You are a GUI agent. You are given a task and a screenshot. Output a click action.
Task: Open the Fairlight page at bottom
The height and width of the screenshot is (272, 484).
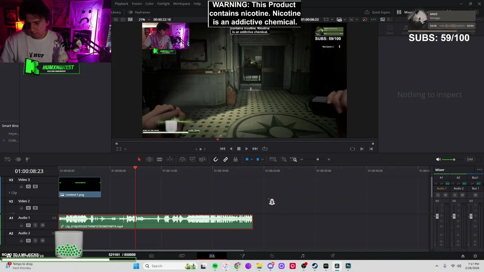coord(302,256)
